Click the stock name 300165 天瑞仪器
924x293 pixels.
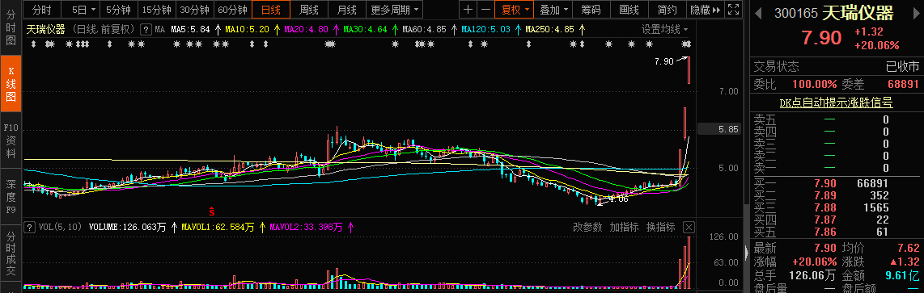point(833,13)
